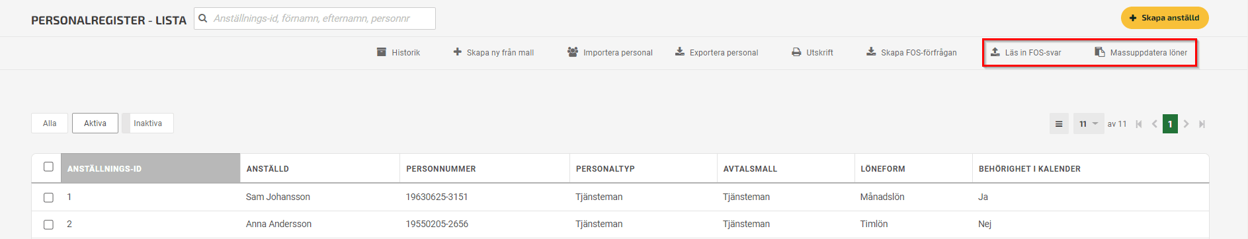
Task: Open the column list menu icon
Action: (1059, 123)
